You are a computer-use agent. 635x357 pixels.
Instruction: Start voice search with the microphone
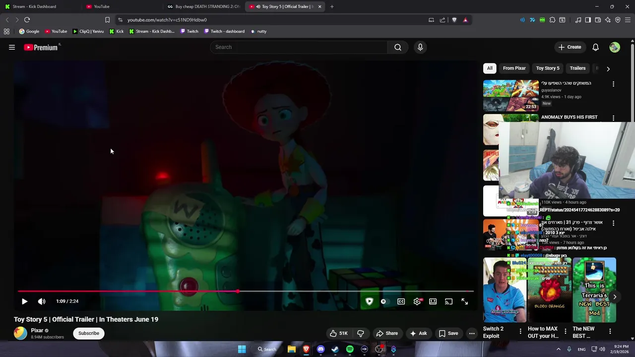(x=420, y=47)
